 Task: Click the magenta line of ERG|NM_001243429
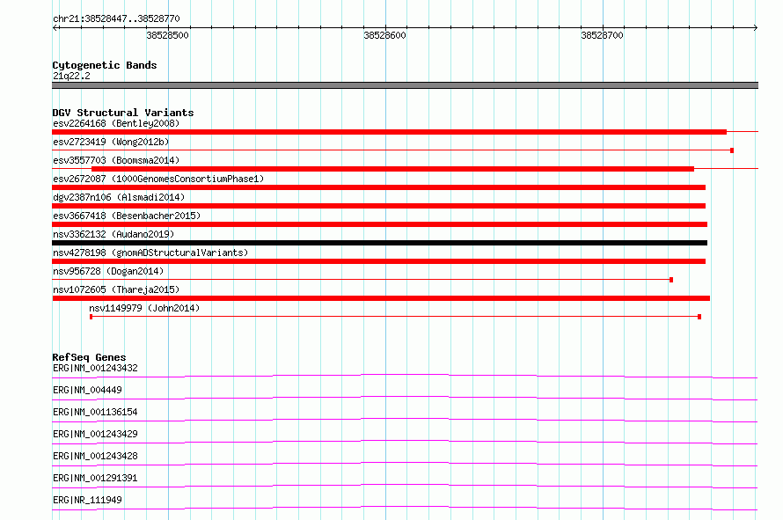click(x=405, y=442)
